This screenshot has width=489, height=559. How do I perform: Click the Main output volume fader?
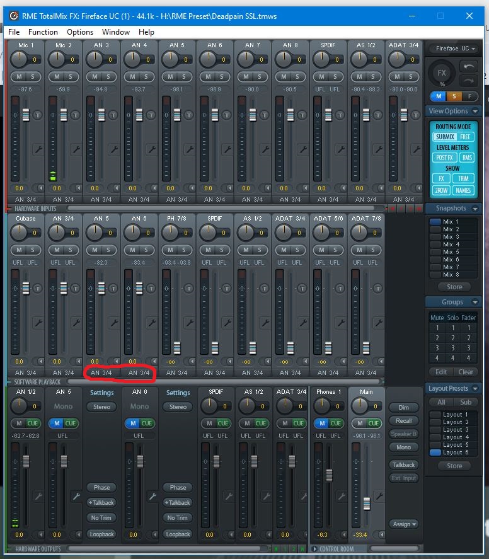[x=366, y=504]
